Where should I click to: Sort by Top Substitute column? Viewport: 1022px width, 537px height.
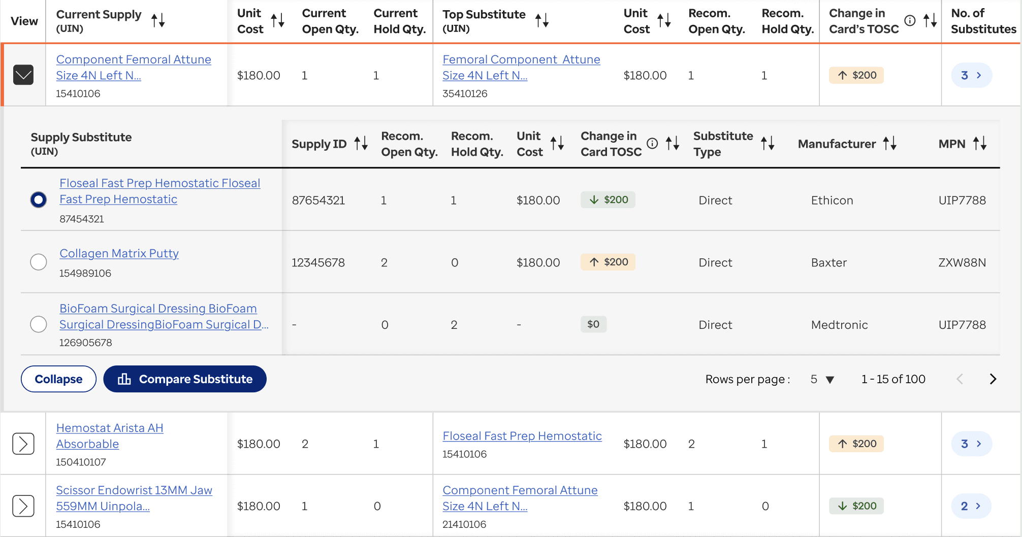pos(542,20)
